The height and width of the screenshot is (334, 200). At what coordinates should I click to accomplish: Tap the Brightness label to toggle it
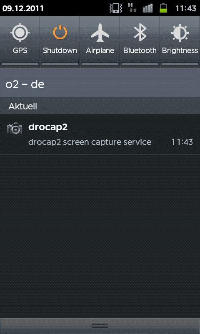pos(180,51)
